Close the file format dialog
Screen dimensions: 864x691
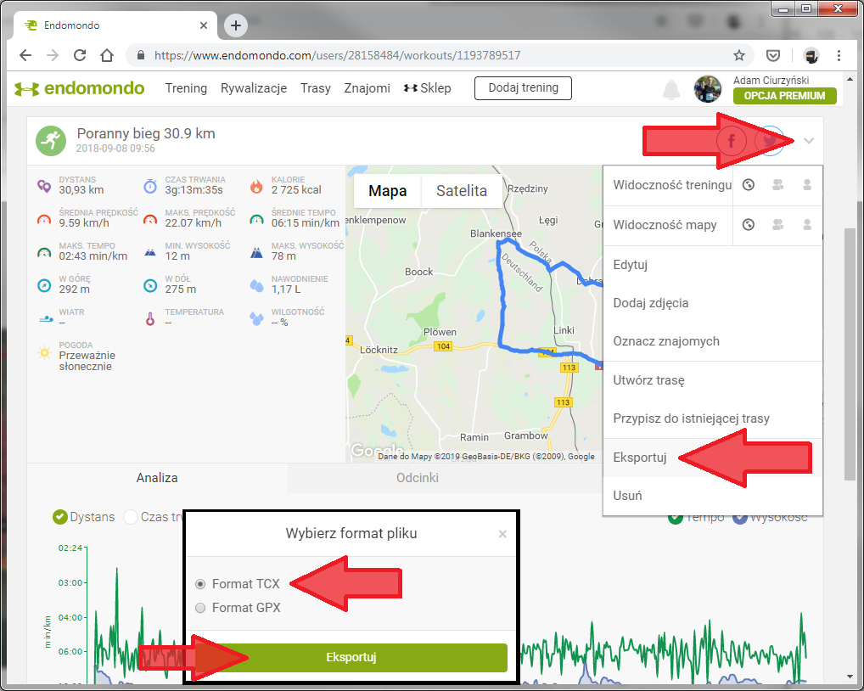coord(502,534)
